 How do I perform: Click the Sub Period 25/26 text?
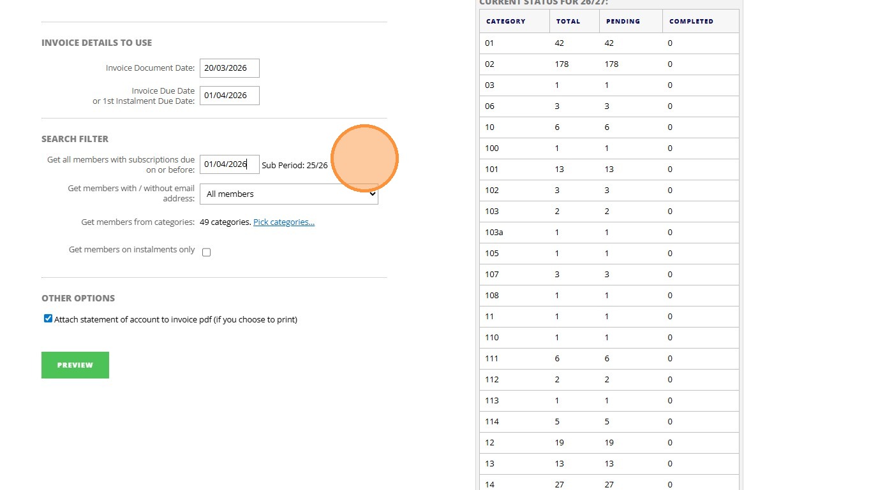point(295,166)
